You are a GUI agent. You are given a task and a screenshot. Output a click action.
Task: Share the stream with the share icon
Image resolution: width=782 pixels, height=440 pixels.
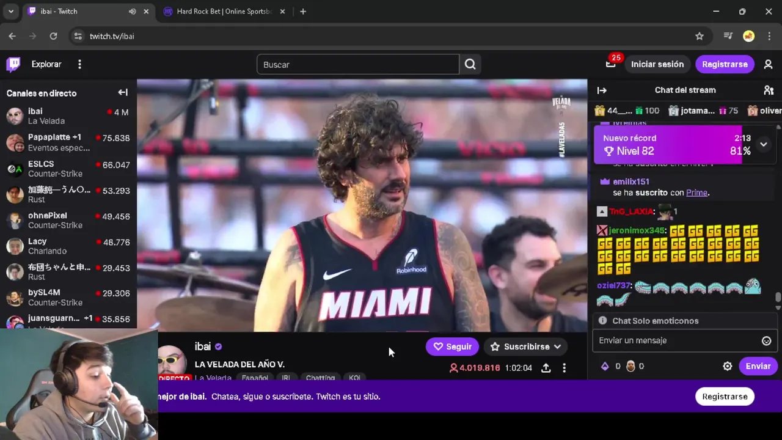pos(546,368)
